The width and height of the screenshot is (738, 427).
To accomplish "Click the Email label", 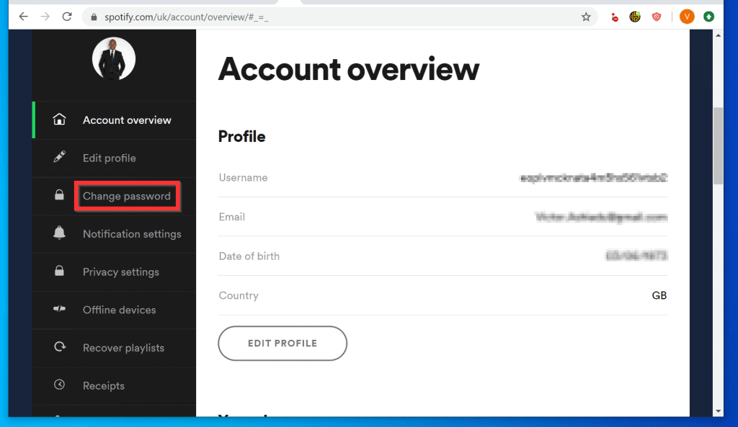I will [x=231, y=217].
